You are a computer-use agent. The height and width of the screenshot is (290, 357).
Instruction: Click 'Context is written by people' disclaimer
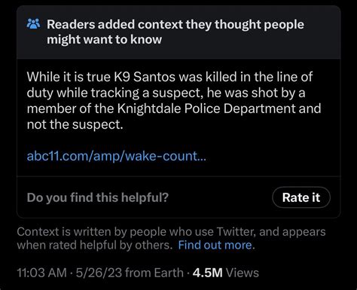[x=83, y=231]
